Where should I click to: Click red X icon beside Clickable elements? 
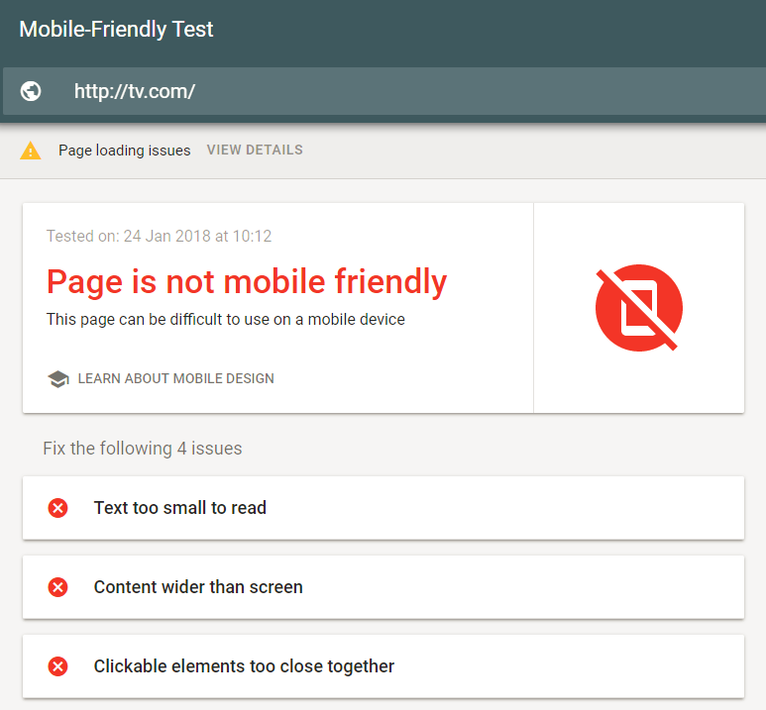tap(57, 666)
